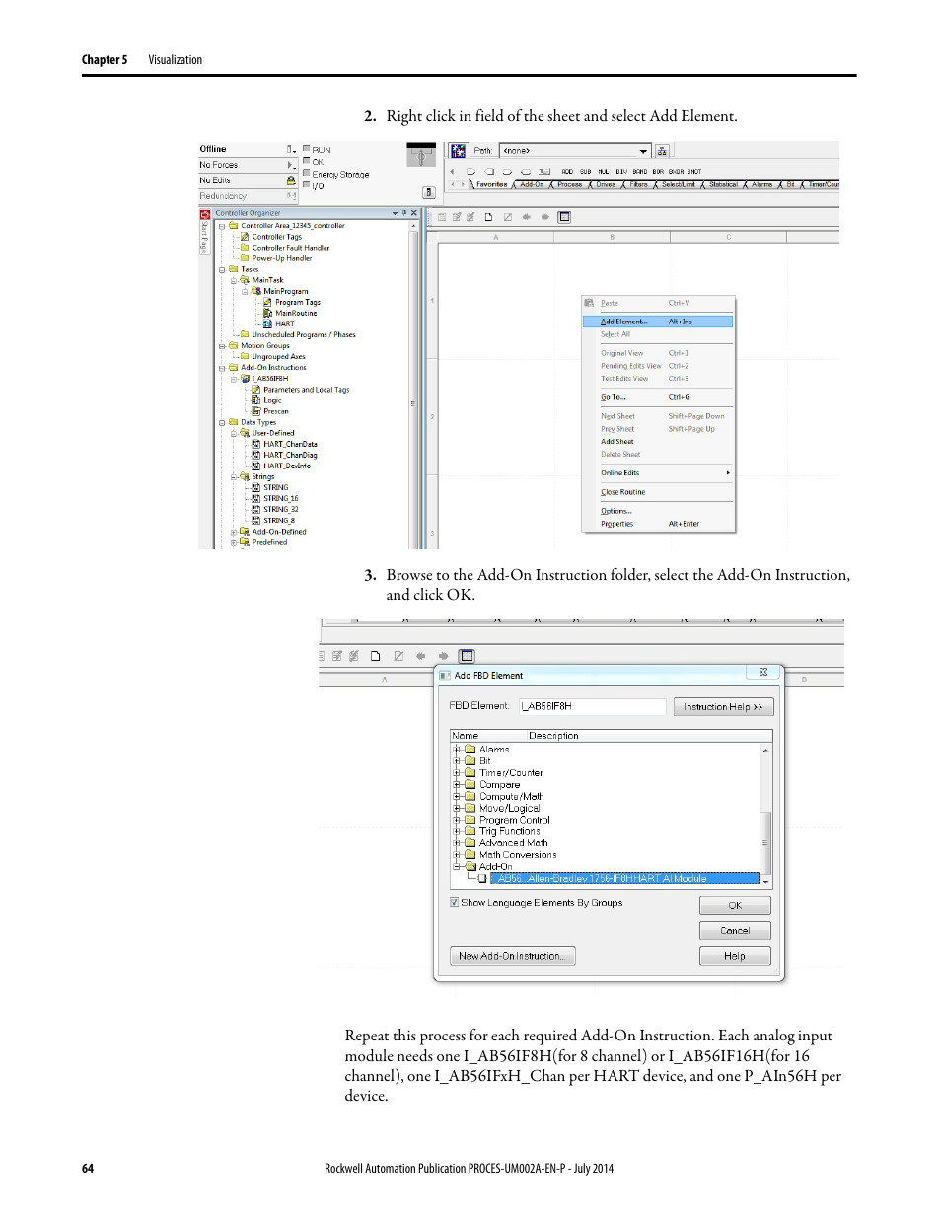Viewport: 941px width, 1218px height.
Task: Click the I/O status indicator box
Action: [x=307, y=184]
